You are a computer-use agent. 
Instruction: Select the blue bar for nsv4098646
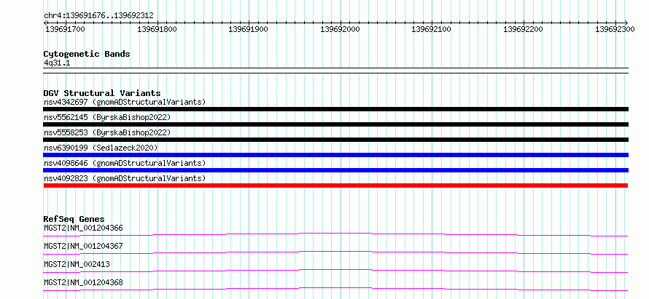click(335, 170)
